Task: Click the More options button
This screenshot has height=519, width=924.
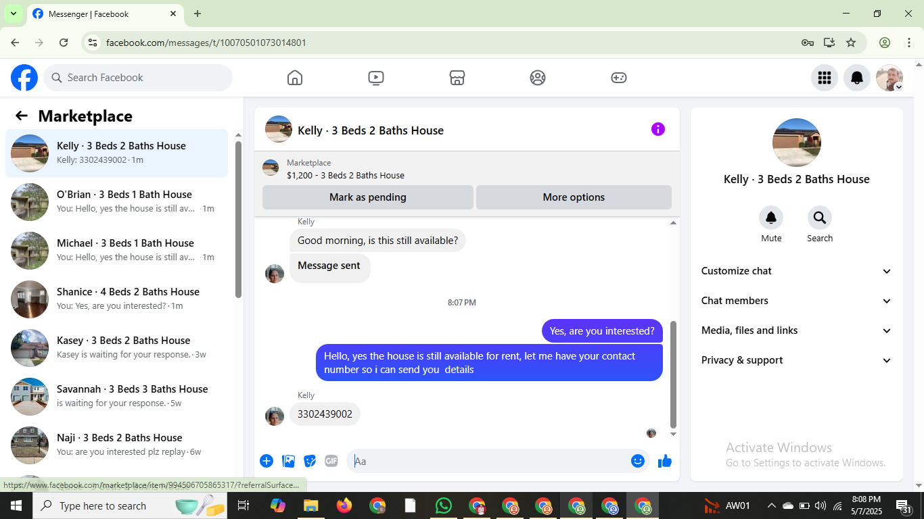Action: [x=574, y=197]
